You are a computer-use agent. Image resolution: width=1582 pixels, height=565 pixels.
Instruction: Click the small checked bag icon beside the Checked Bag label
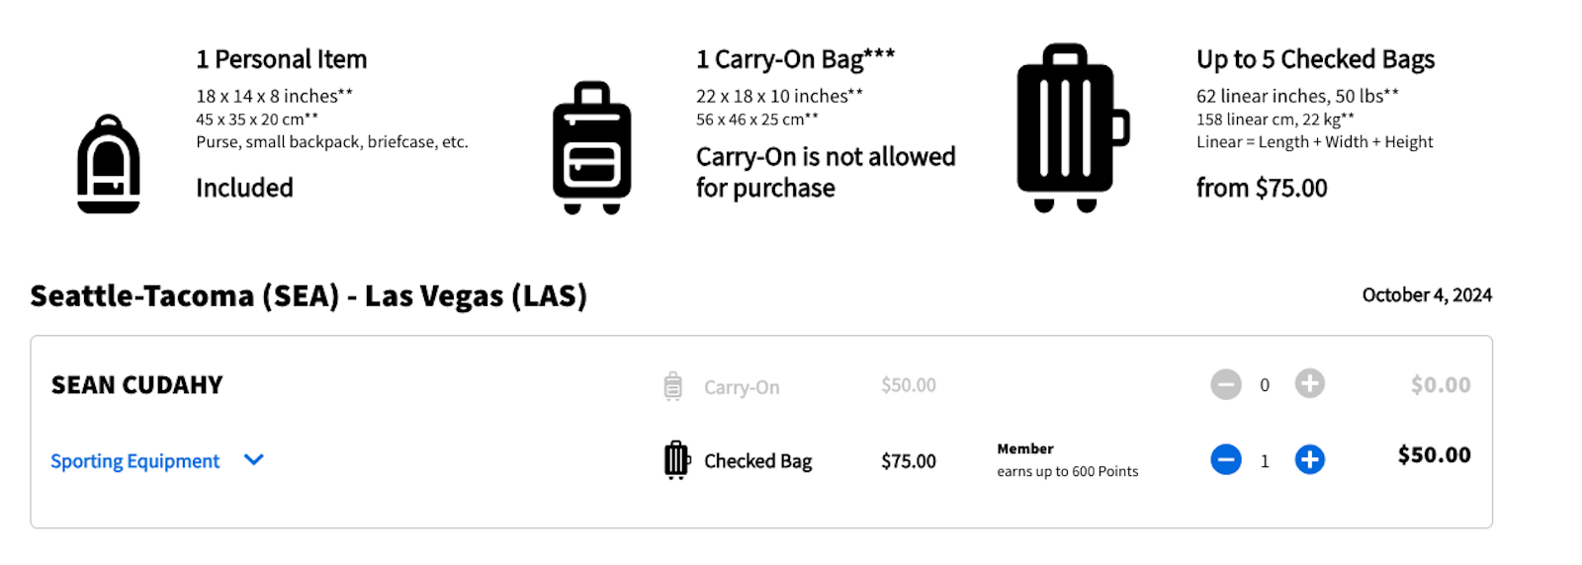[x=676, y=460]
